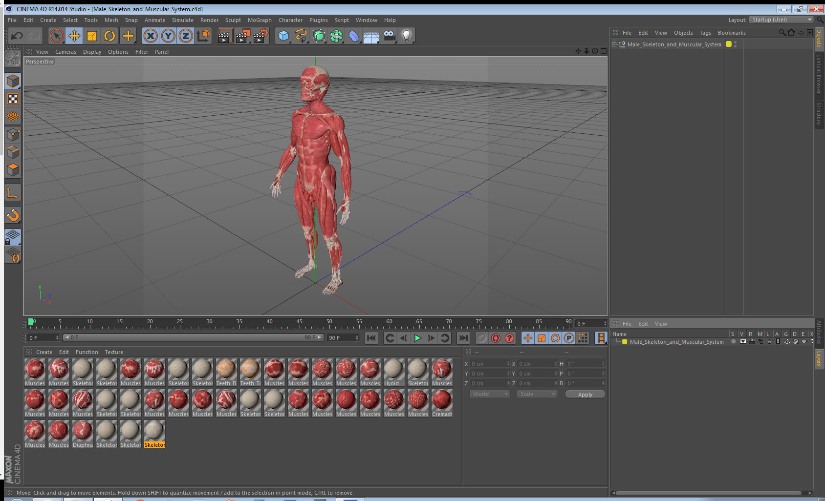Open the Sculpt menu
Screen dimensions: 825x501
pos(233,20)
